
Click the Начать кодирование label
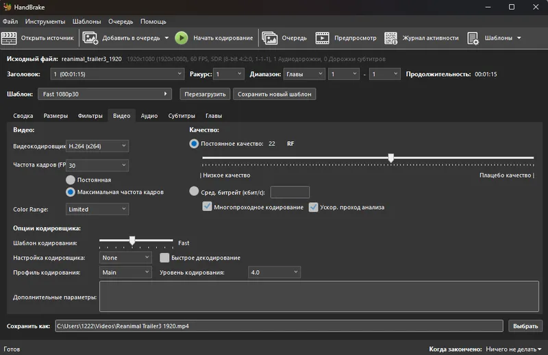(223, 38)
